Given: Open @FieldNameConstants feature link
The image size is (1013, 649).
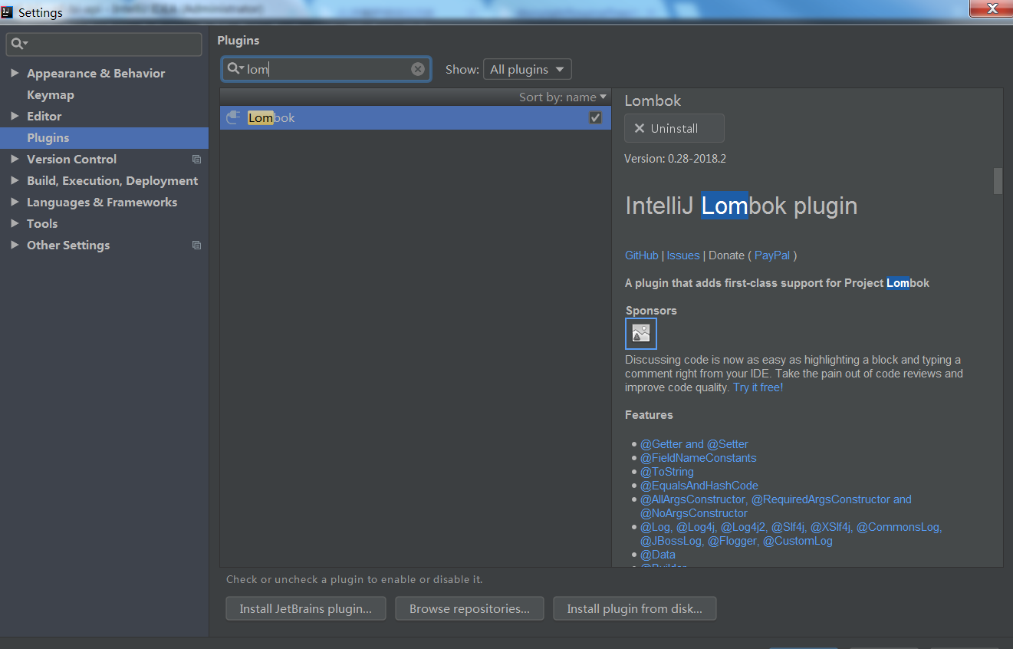Looking at the screenshot, I should (x=698, y=458).
